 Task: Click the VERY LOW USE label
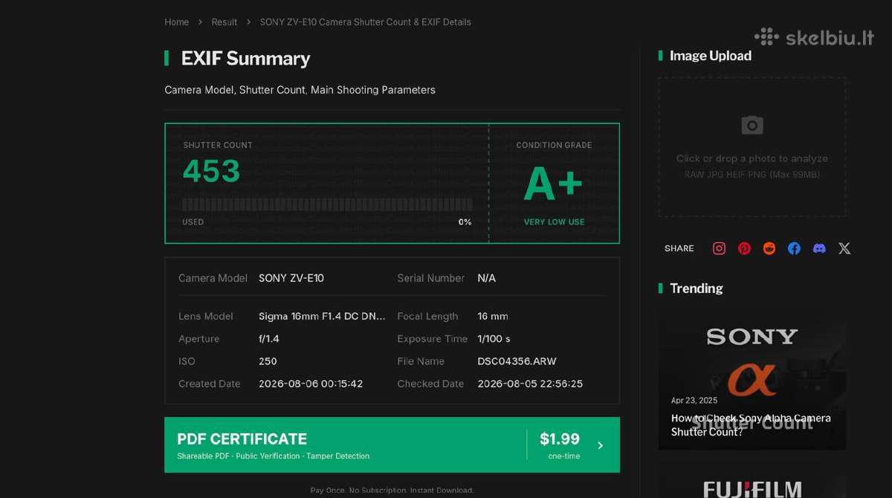tap(554, 221)
